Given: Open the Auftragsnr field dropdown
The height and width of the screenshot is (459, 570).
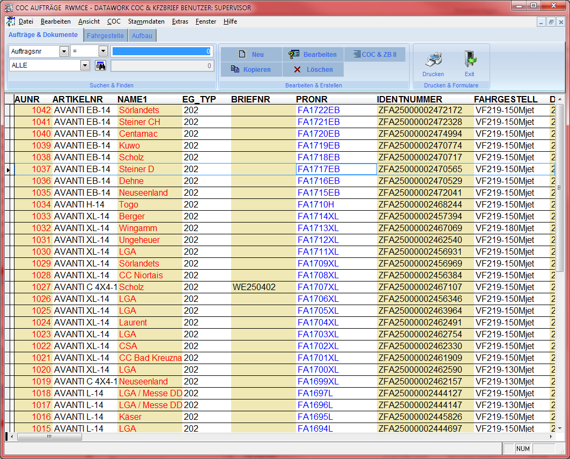Looking at the screenshot, I should (64, 51).
